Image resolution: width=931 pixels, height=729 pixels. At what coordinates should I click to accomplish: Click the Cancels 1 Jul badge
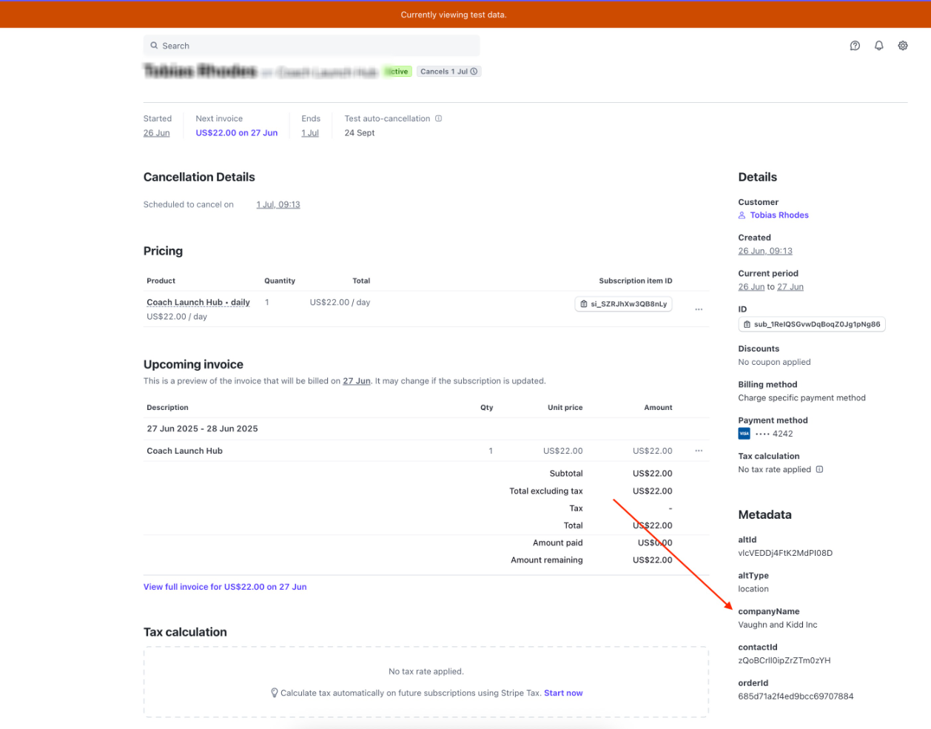point(449,72)
